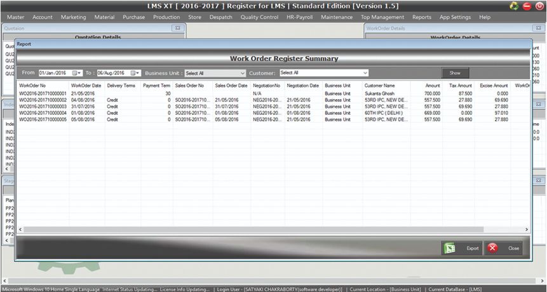Click the red minus icon in title bar
The width and height of the screenshot is (547, 292).
click(527, 6)
